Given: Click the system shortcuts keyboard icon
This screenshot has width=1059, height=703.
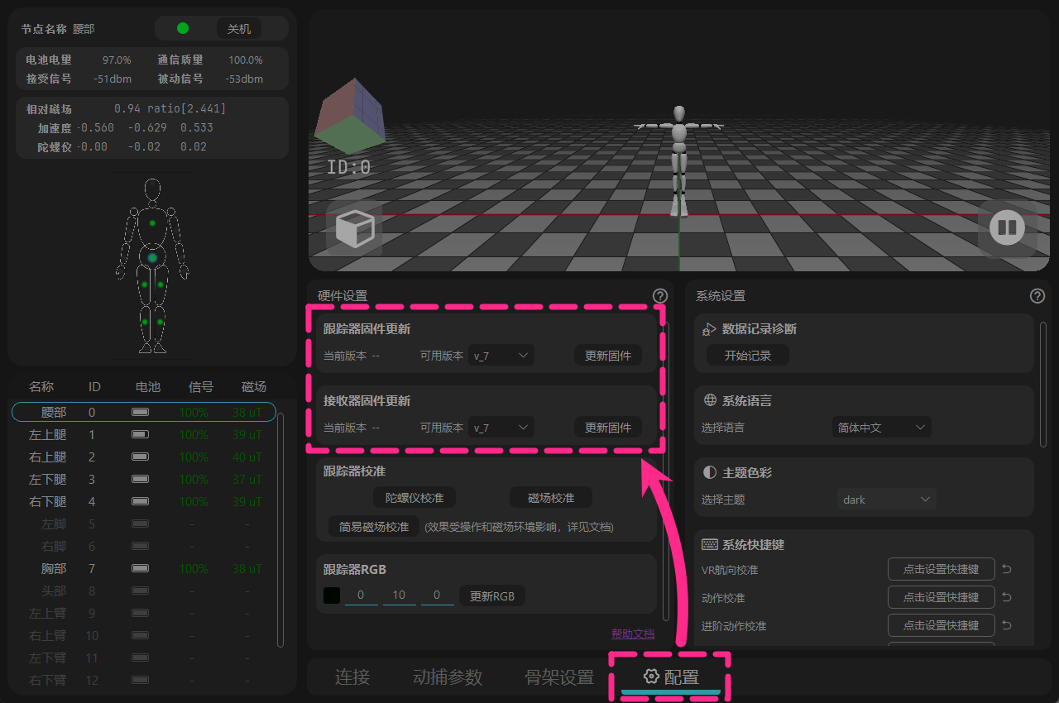Looking at the screenshot, I should tap(710, 544).
